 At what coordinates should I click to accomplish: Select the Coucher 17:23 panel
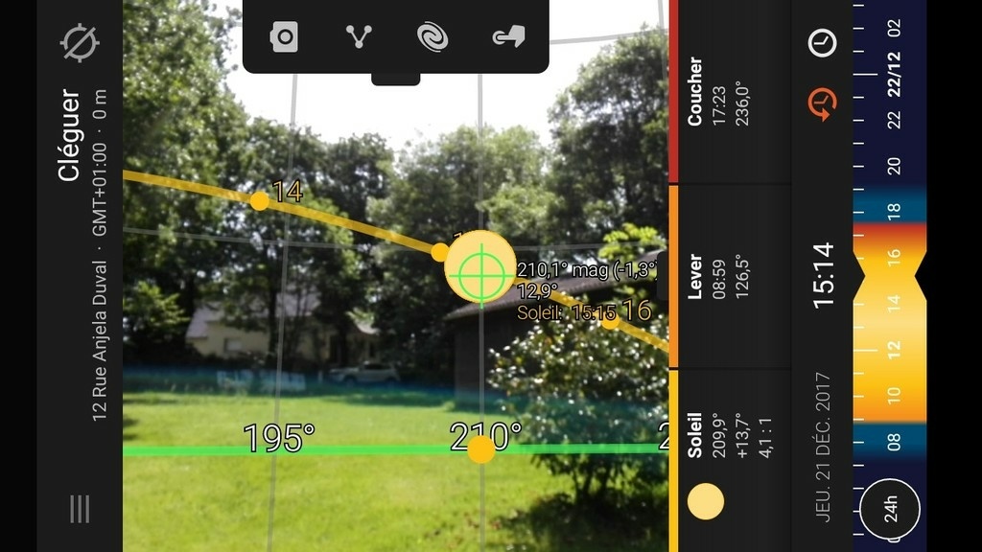[x=730, y=91]
